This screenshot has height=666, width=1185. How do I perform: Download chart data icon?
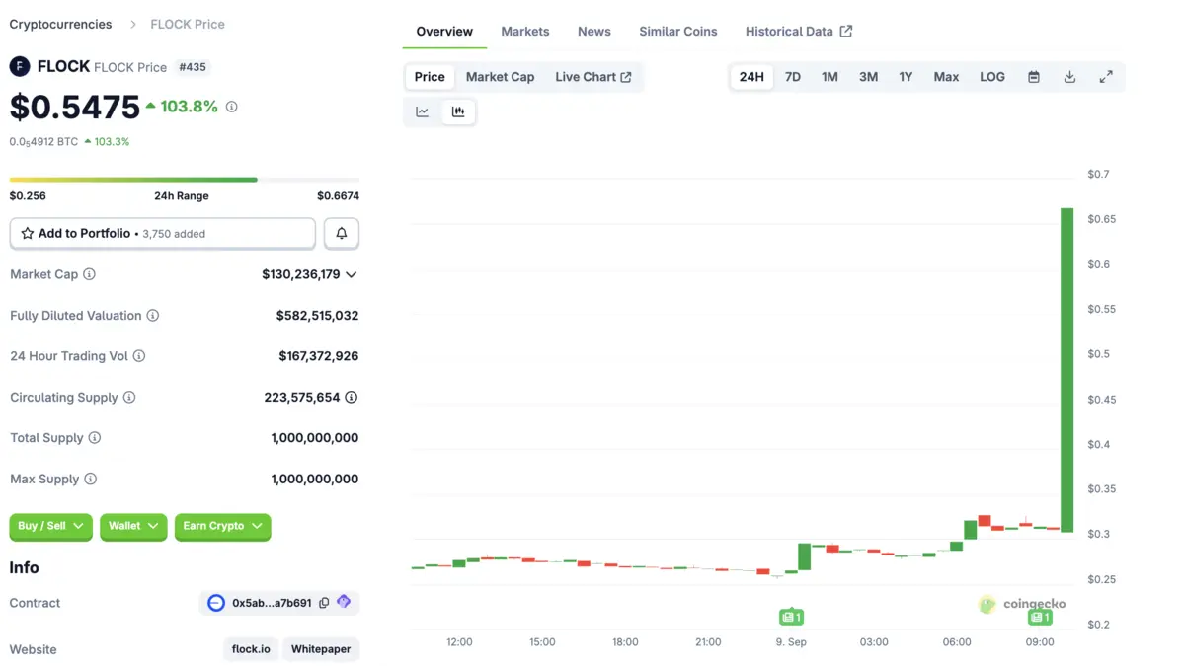1069,77
